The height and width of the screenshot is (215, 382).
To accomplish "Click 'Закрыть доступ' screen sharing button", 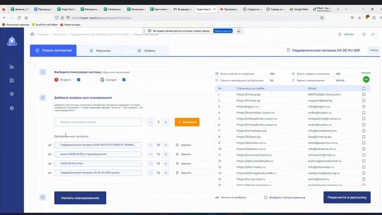I will click(x=223, y=30).
